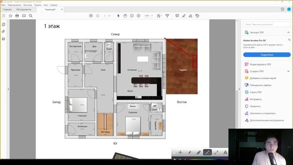Open attachments paperclip in left sidebar
The height and width of the screenshot is (165, 293).
coord(3,32)
